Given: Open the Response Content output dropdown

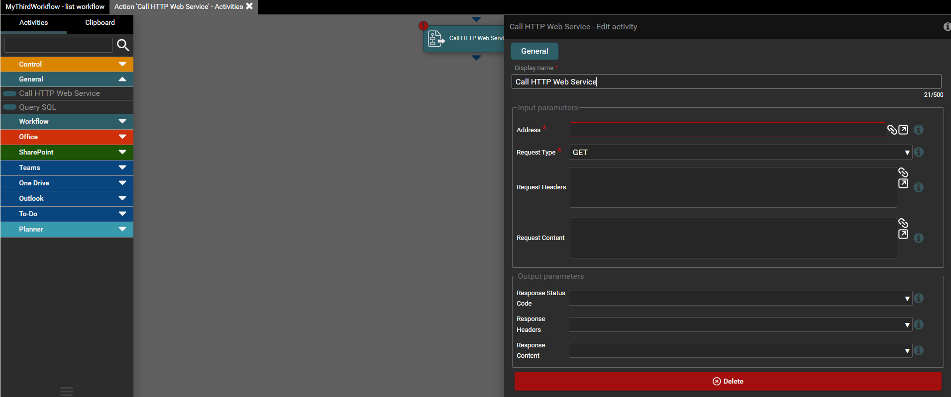Looking at the screenshot, I should (x=740, y=350).
